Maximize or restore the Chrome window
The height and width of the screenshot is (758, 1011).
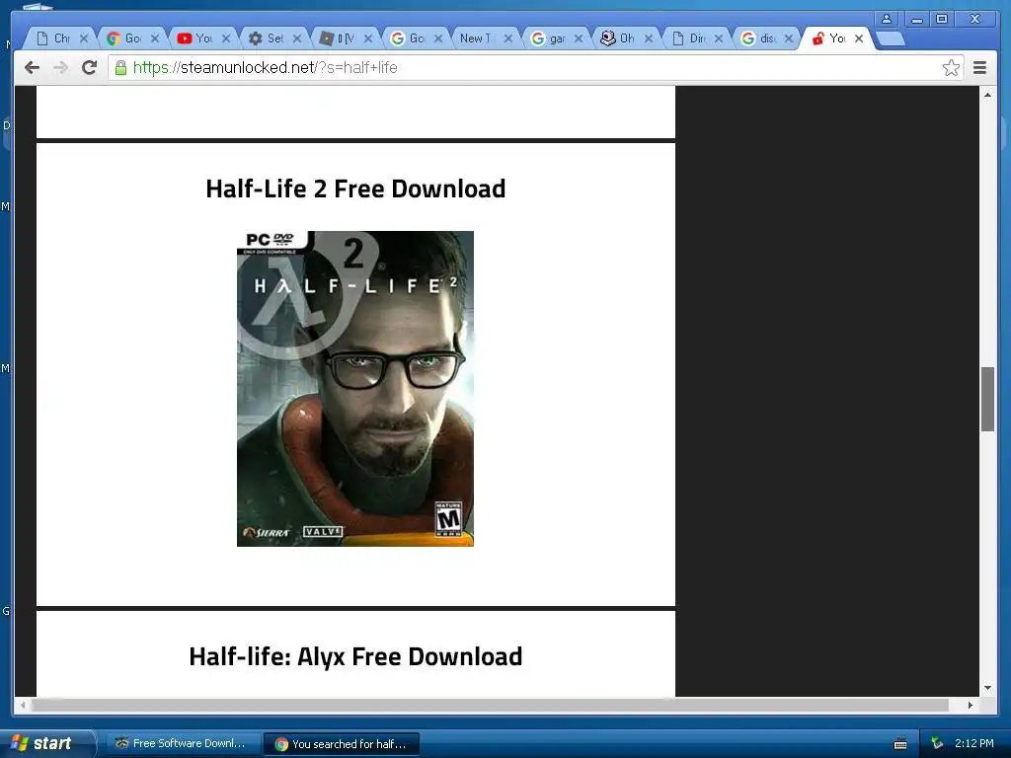coord(942,19)
